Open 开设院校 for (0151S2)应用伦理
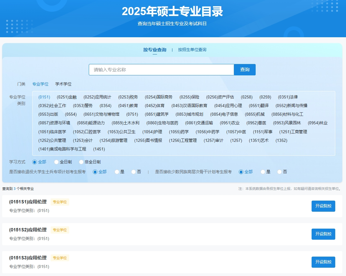The height and width of the screenshot is (276, 346). click(323, 234)
